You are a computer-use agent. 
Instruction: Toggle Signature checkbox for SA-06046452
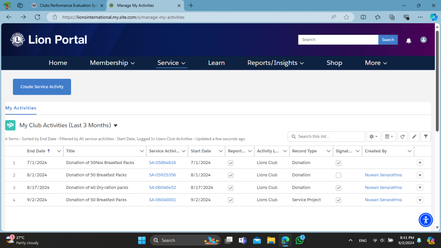[x=339, y=188]
